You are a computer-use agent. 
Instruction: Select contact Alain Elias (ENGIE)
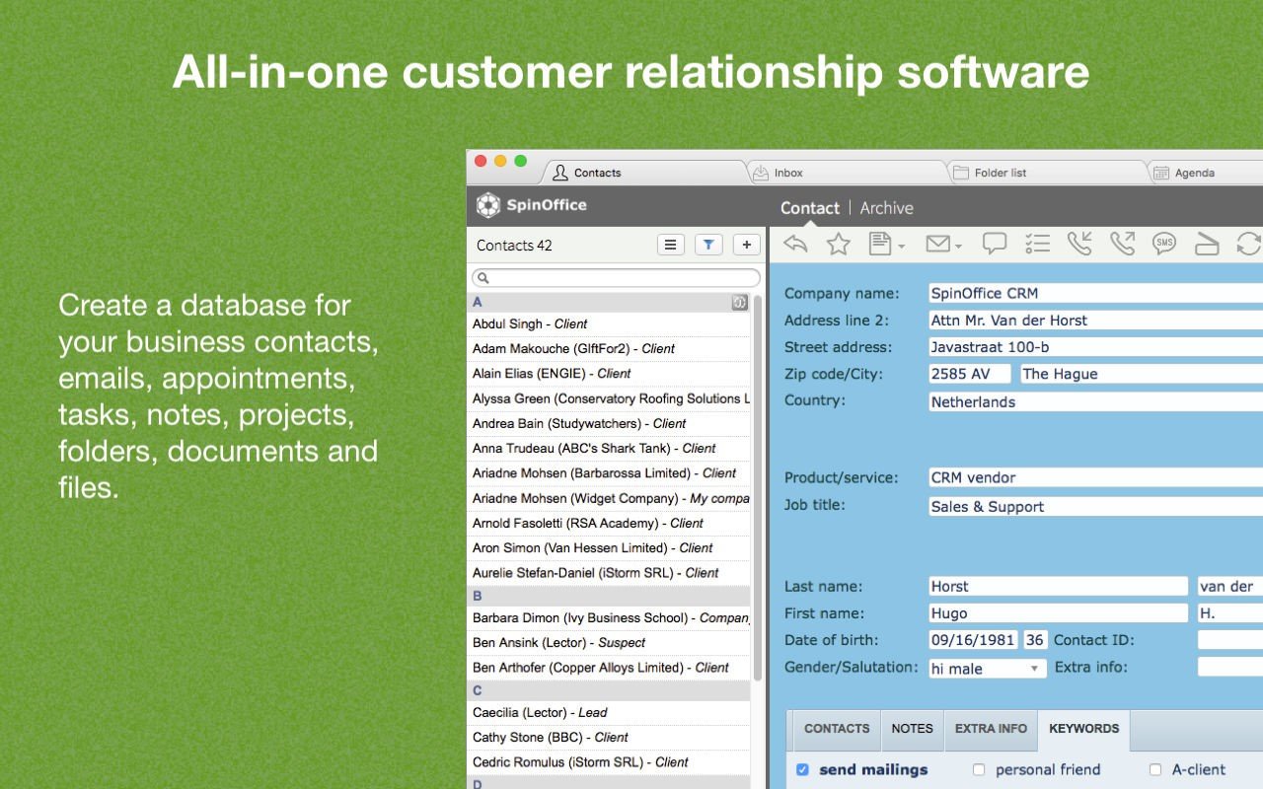tap(609, 374)
